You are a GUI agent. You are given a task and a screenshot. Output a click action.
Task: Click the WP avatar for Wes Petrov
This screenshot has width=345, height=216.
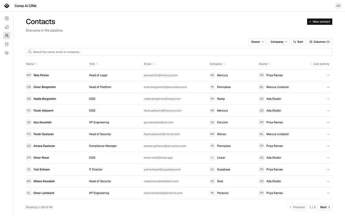pyautogui.click(x=29, y=75)
